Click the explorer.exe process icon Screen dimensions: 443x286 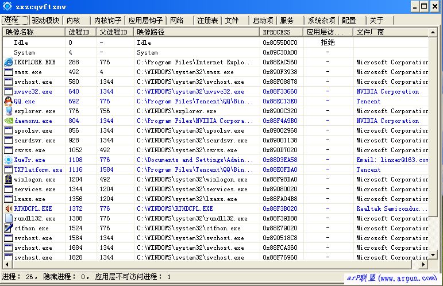(x=9, y=111)
